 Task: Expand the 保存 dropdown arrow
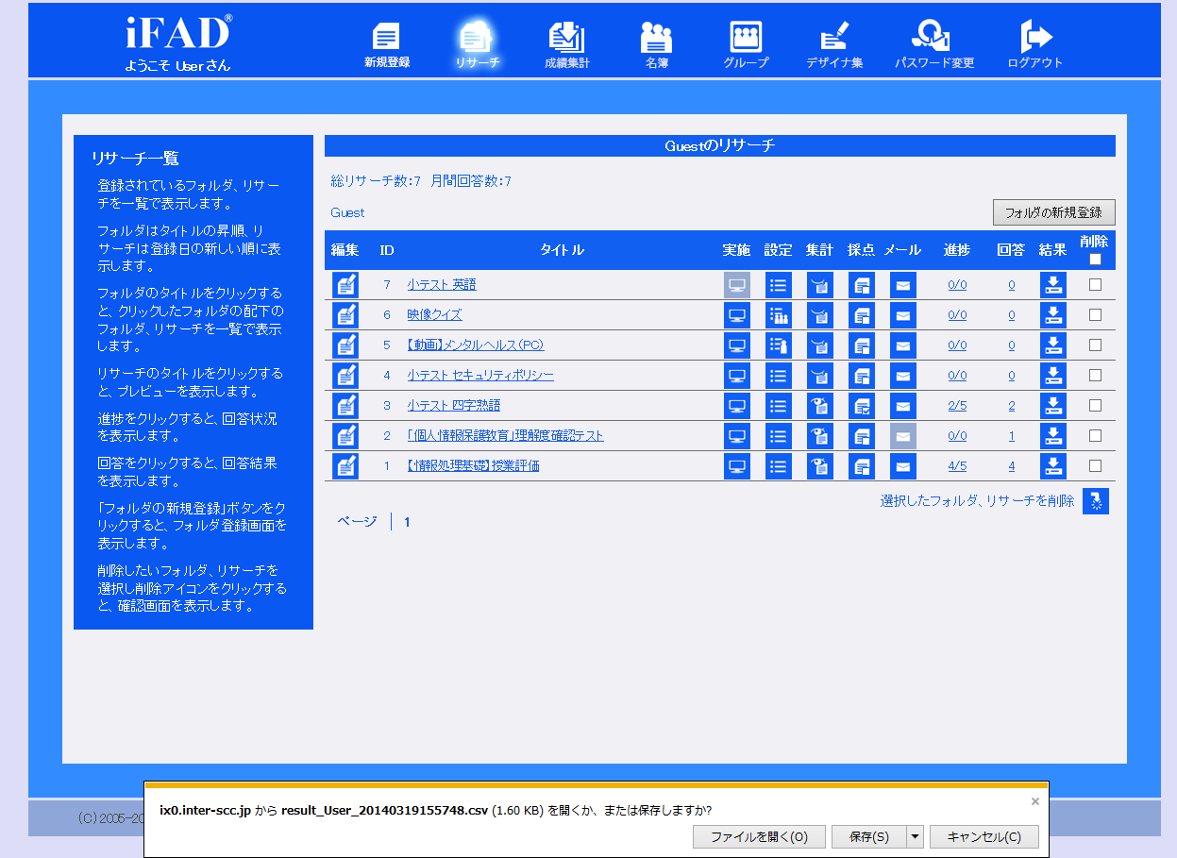click(x=914, y=837)
